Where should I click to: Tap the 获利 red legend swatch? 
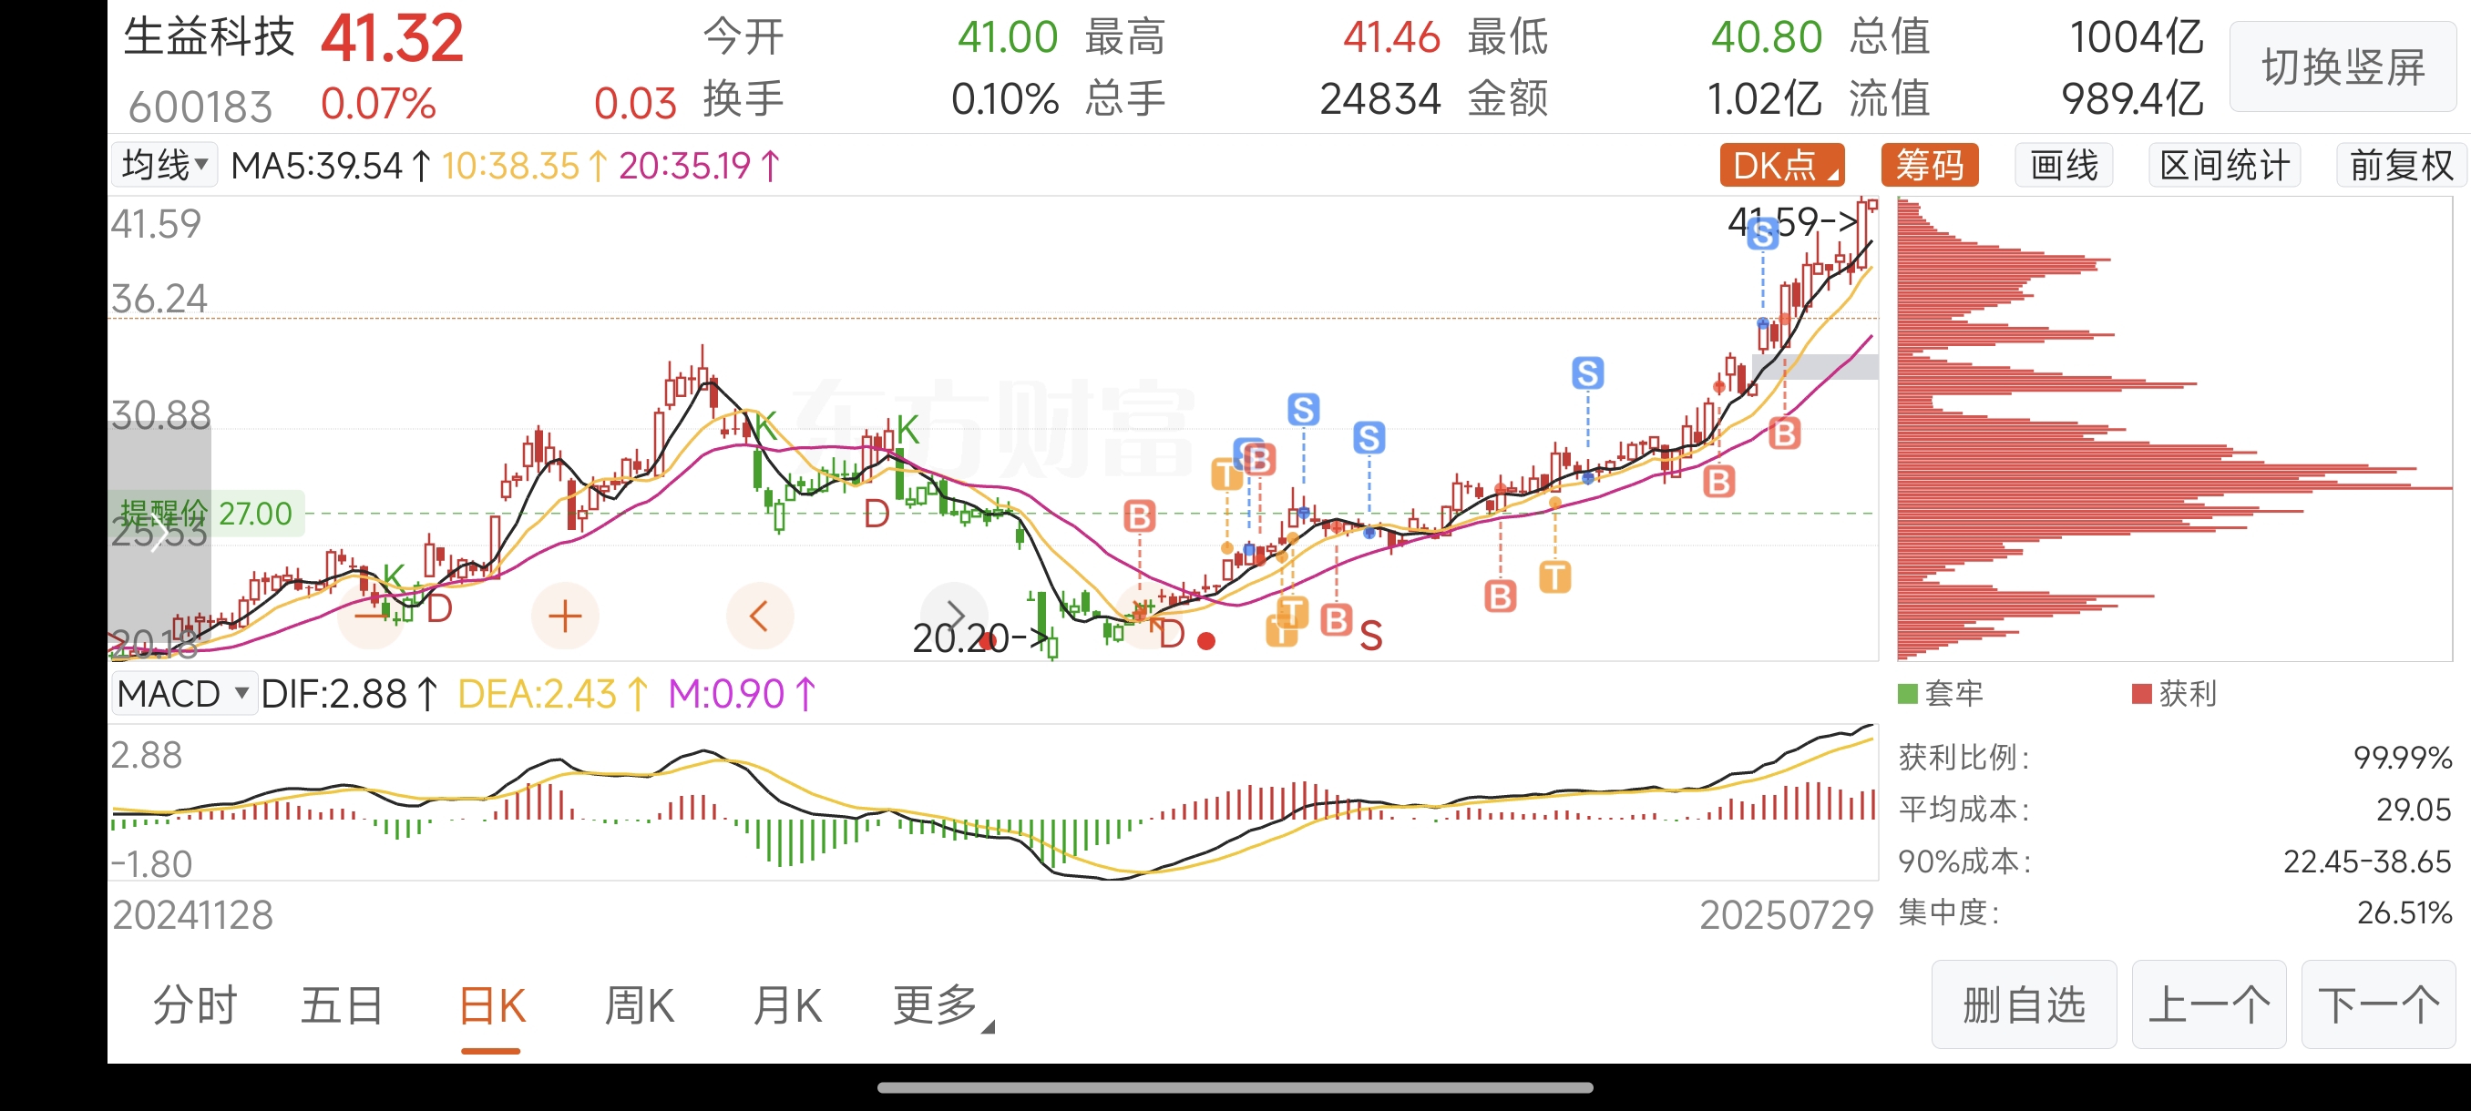[x=2141, y=693]
